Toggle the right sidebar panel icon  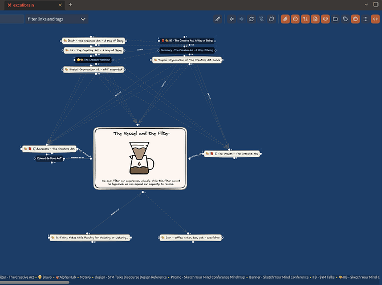pyautogui.click(x=376, y=5)
